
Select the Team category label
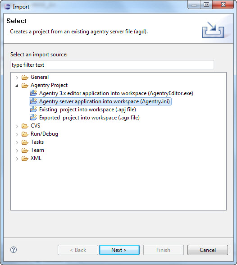[x=37, y=150]
